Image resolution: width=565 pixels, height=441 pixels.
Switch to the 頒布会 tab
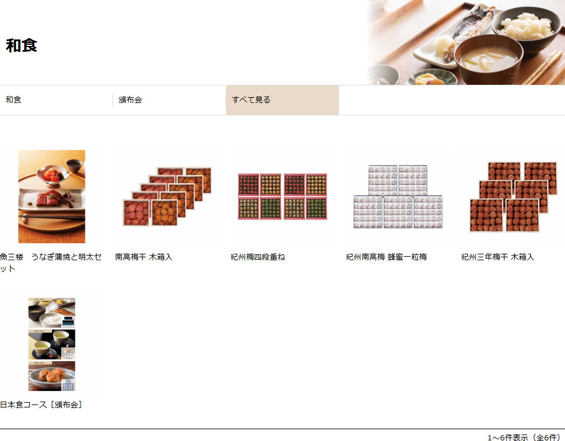tap(131, 100)
